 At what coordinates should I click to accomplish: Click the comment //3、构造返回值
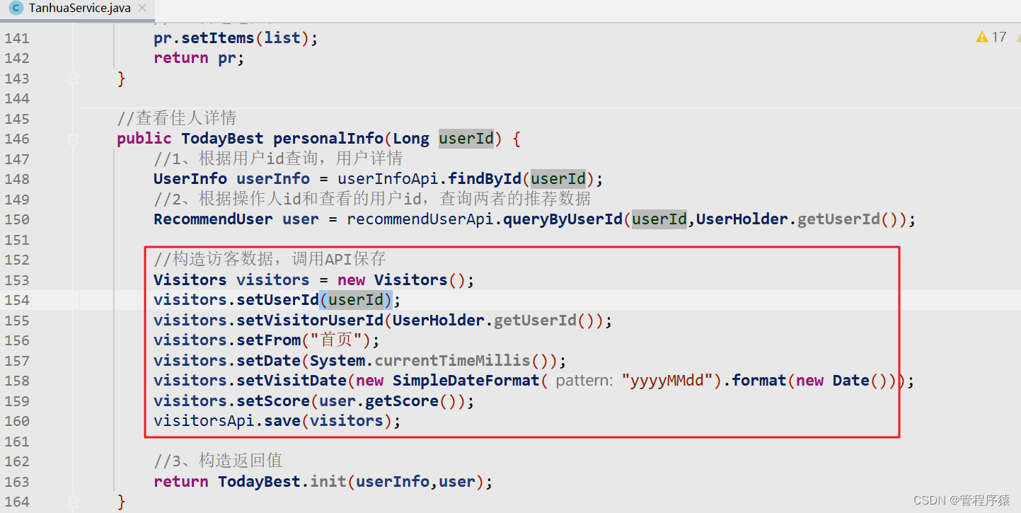pyautogui.click(x=219, y=461)
